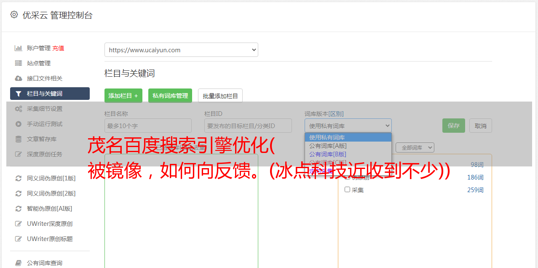Open 接口文件相关 section

[45, 78]
